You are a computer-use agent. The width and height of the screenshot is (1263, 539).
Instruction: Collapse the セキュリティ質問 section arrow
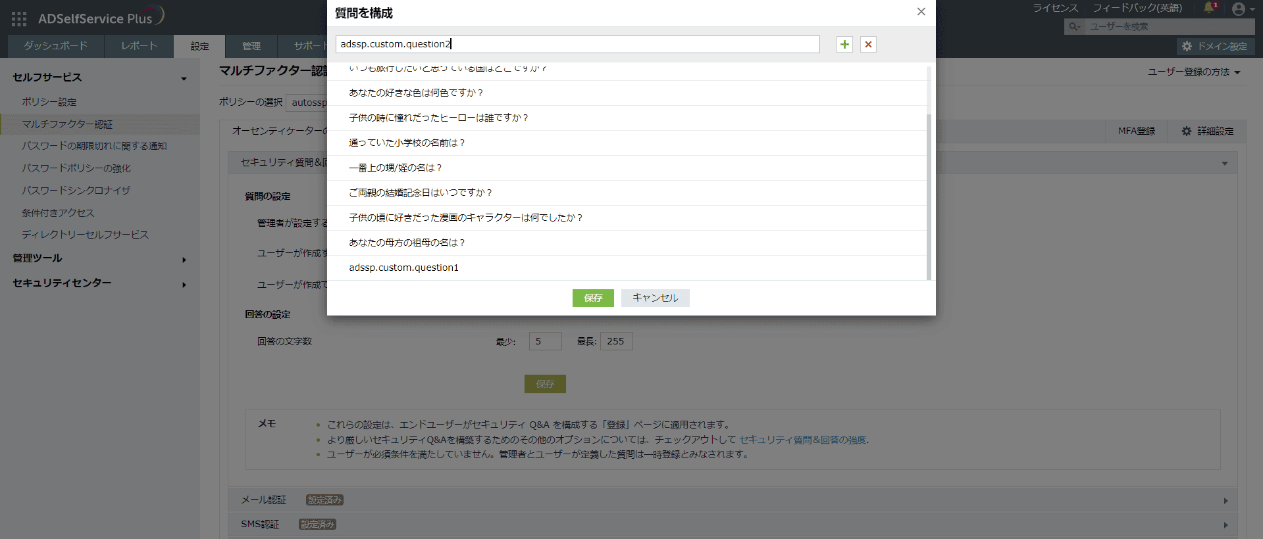click(1225, 163)
